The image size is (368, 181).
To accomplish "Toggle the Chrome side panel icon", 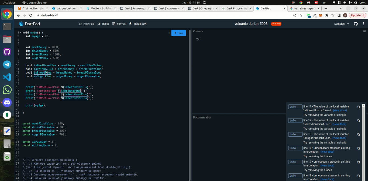I will pyautogui.click(x=339, y=15).
